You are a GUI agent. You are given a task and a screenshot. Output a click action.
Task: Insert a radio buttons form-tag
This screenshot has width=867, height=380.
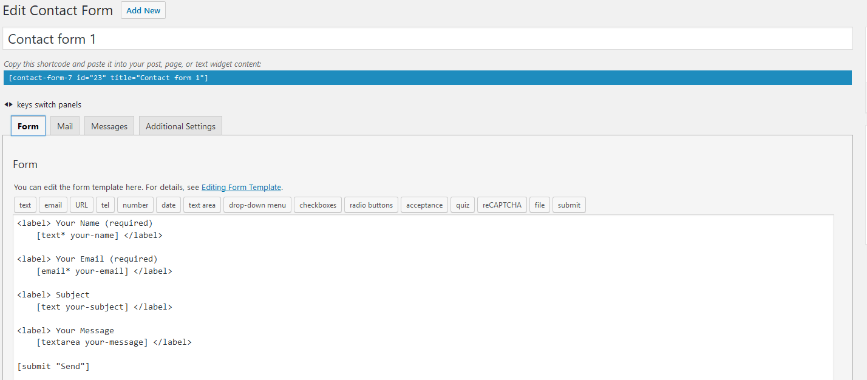tap(371, 205)
